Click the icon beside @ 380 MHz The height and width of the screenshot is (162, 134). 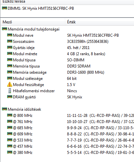10,152
